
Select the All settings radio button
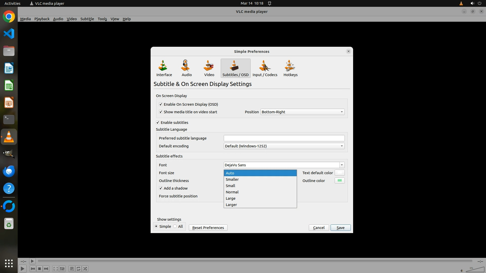click(175, 226)
